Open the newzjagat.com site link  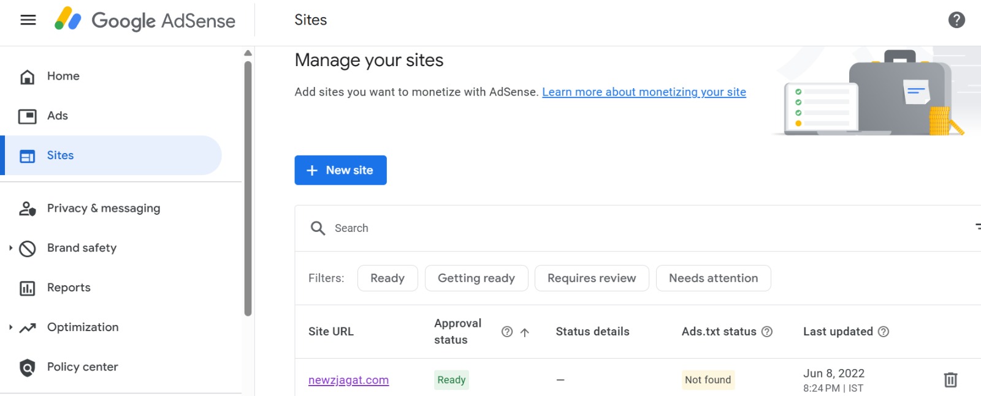[348, 380]
